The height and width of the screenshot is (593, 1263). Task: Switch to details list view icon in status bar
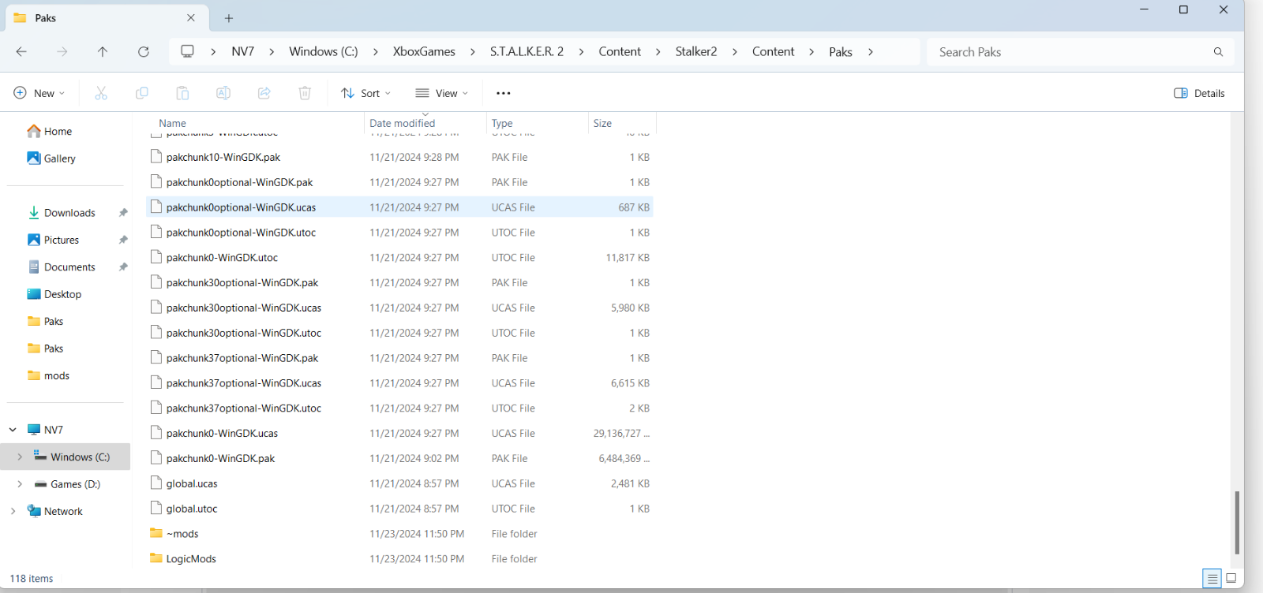[x=1212, y=579]
